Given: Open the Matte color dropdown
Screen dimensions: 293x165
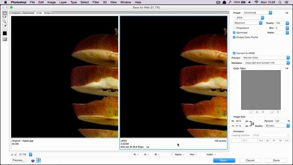Looking at the screenshot, I should pyautogui.click(x=288, y=33).
